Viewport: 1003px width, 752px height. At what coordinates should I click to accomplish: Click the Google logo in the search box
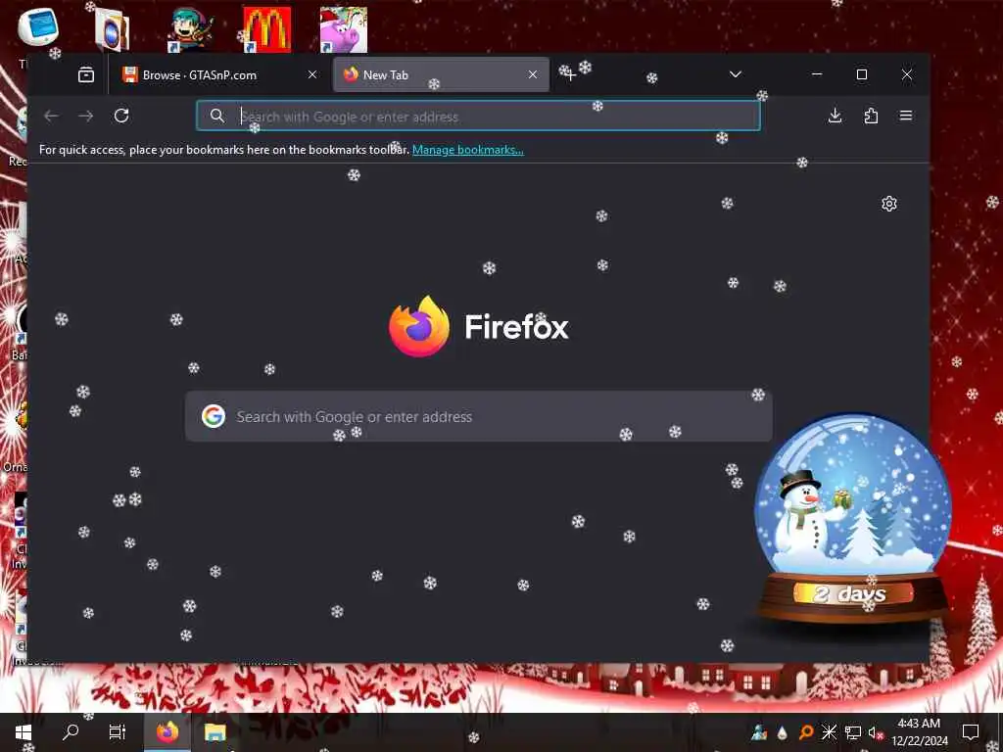coord(213,416)
